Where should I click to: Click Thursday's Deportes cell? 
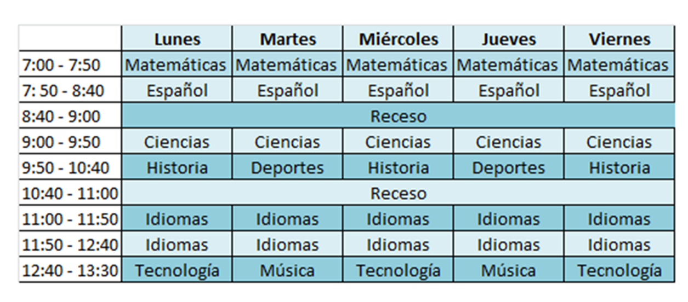508,167
